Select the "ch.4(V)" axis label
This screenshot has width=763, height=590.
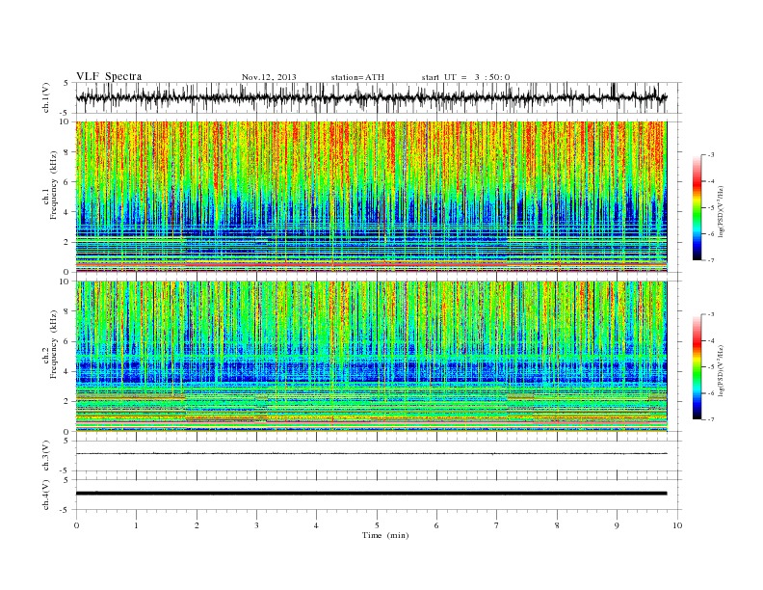click(x=45, y=495)
